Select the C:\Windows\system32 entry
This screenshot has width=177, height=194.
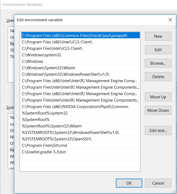[80, 55]
